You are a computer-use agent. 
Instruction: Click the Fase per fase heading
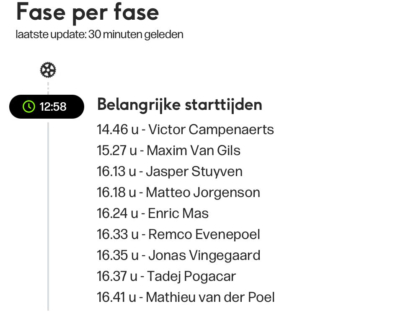(87, 13)
